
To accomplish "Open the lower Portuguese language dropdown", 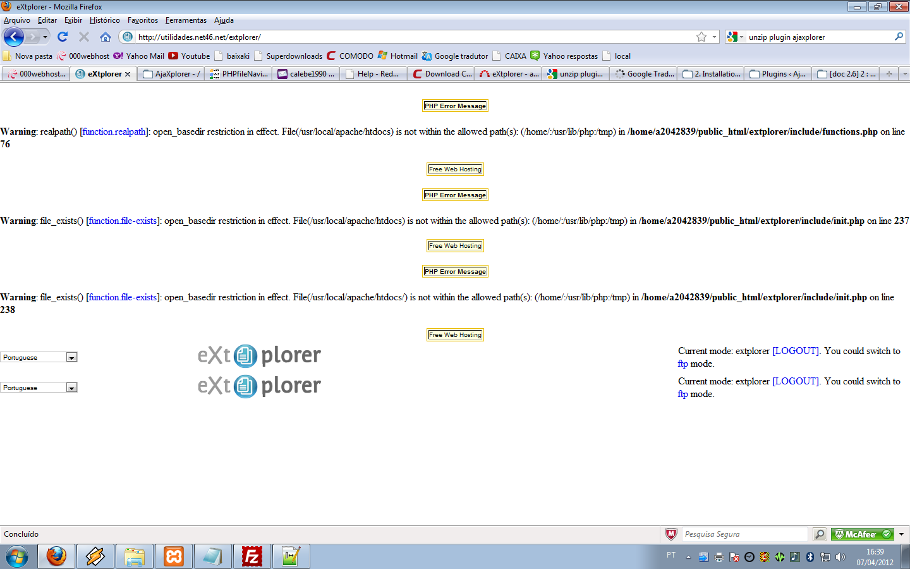I will 39,388.
